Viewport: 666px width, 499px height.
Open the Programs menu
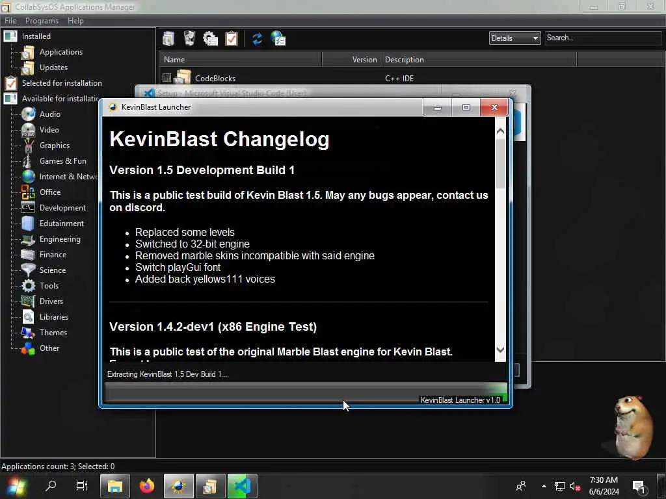[x=42, y=21]
